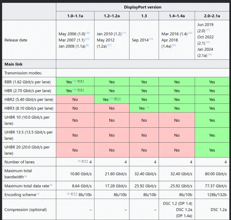
Task: Open footnote [b] after Maximum total data rate
Action: click(x=51, y=185)
